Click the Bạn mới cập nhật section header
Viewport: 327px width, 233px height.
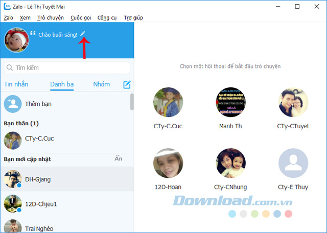tap(28, 159)
